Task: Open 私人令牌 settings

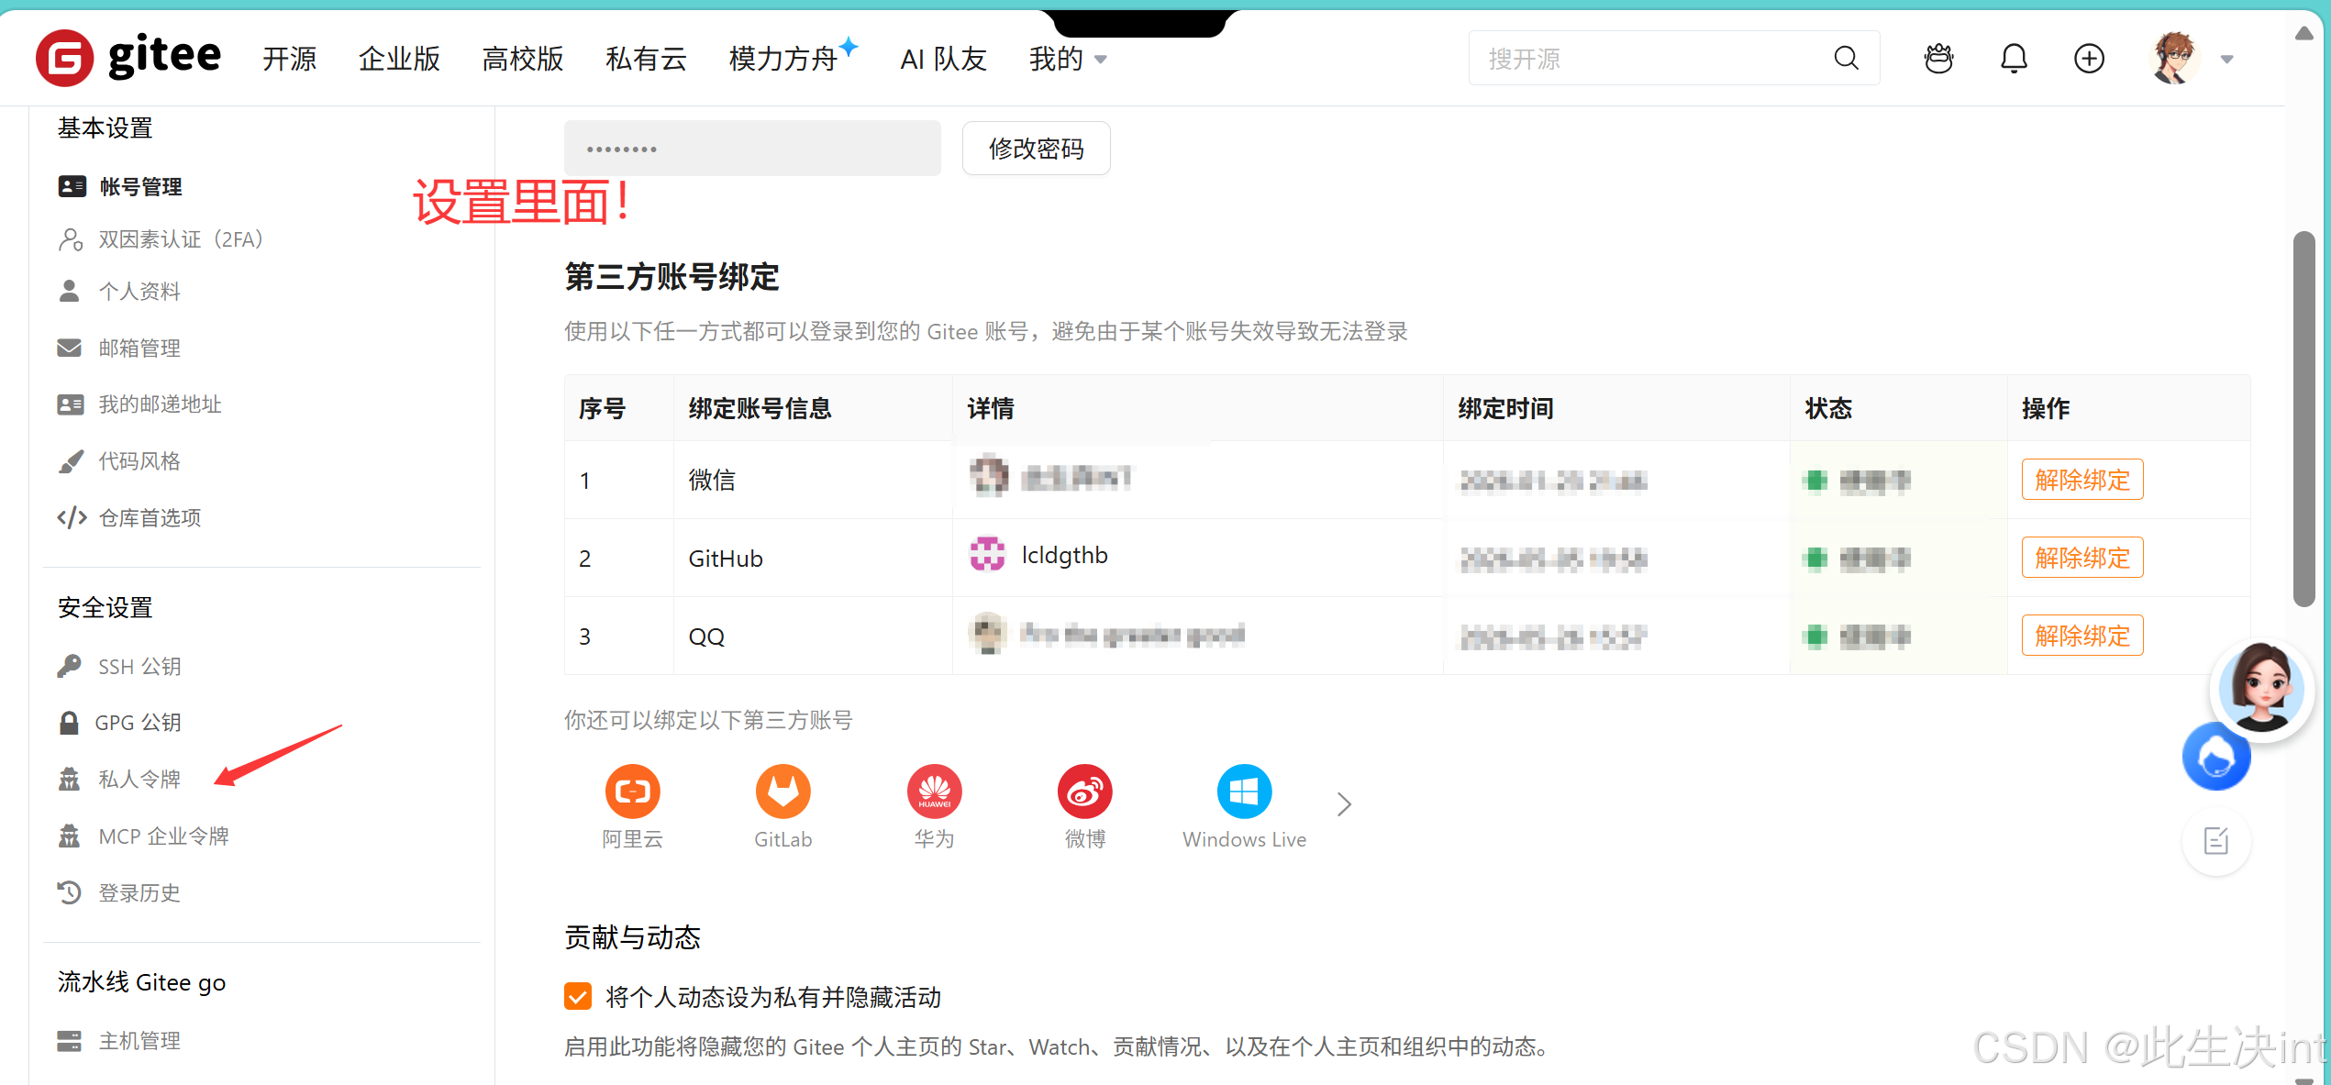Action: [119, 780]
